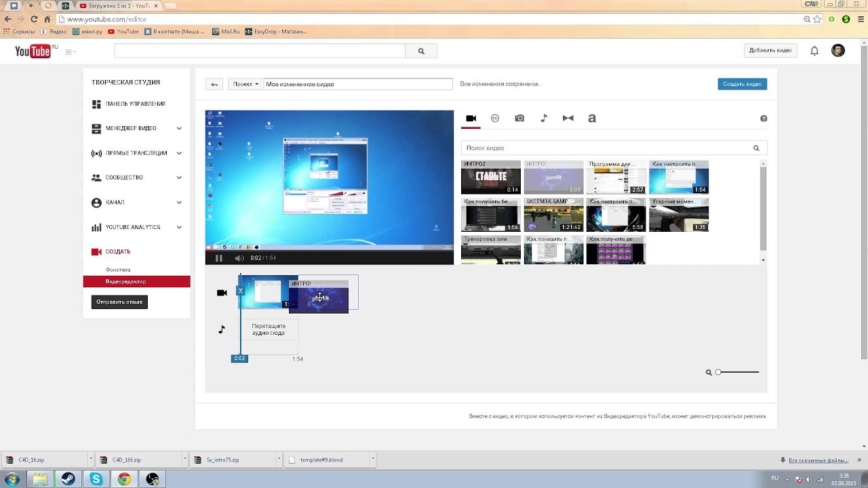Viewport: 868px width, 488px height.
Task: Click the help question mark icon
Action: (763, 118)
